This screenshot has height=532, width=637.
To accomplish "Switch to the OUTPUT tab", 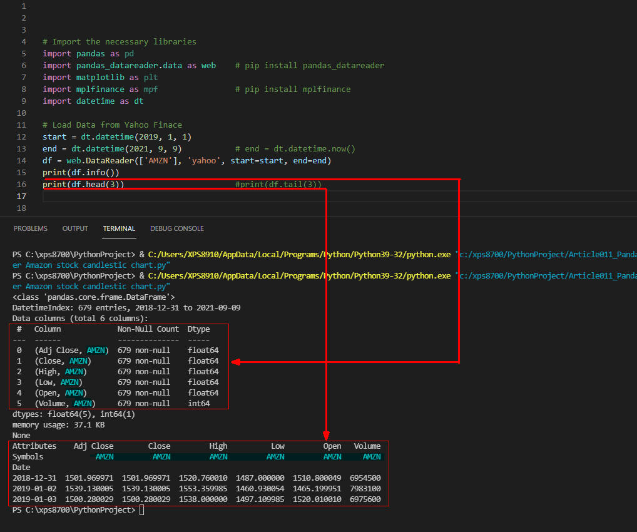I will 75,228.
